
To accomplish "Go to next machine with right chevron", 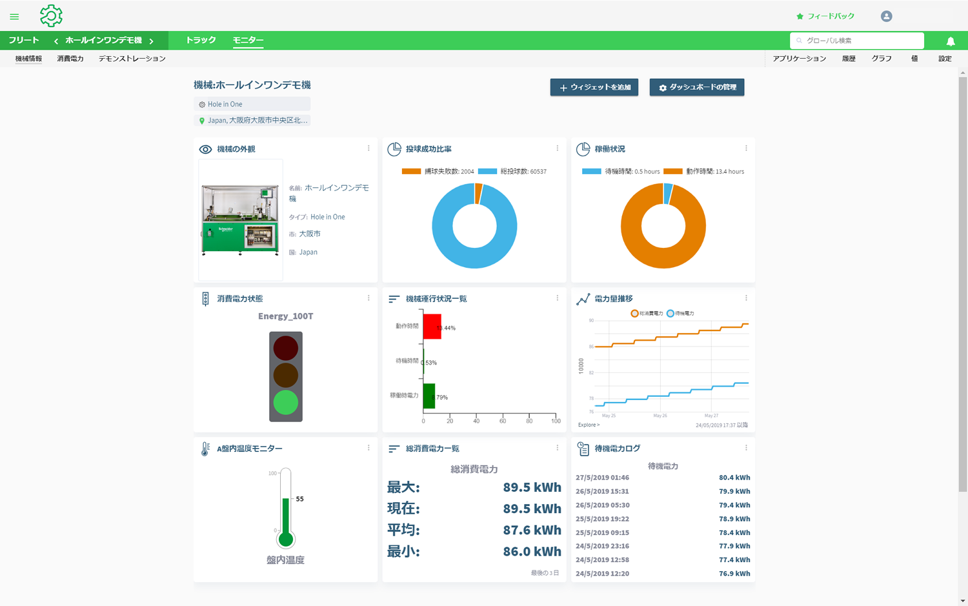I will [x=152, y=41].
